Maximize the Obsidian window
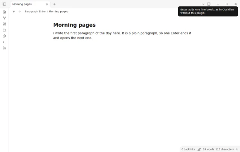The height and width of the screenshot is (152, 240). pyautogui.click(x=227, y=4)
